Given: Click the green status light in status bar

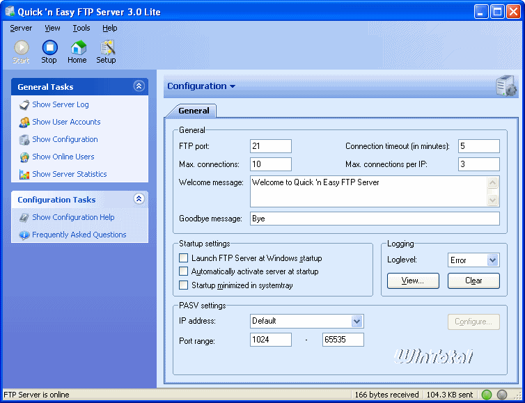Looking at the screenshot, I should pyautogui.click(x=487, y=395).
